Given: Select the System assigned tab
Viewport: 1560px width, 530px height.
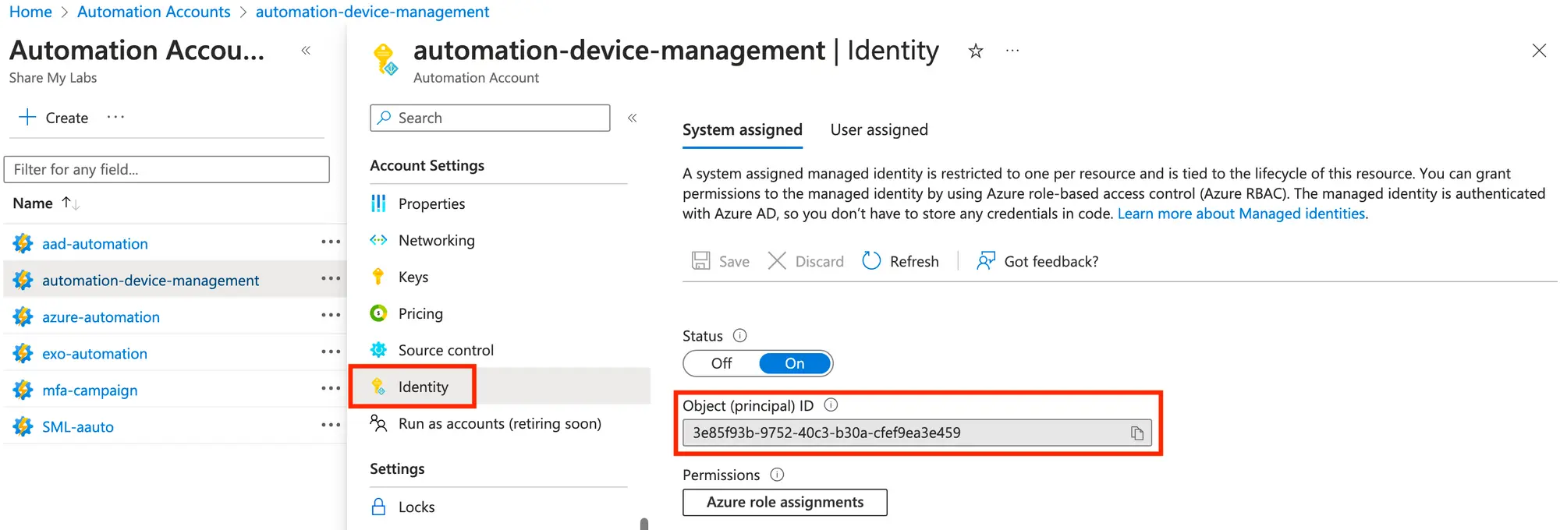Looking at the screenshot, I should click(x=742, y=130).
